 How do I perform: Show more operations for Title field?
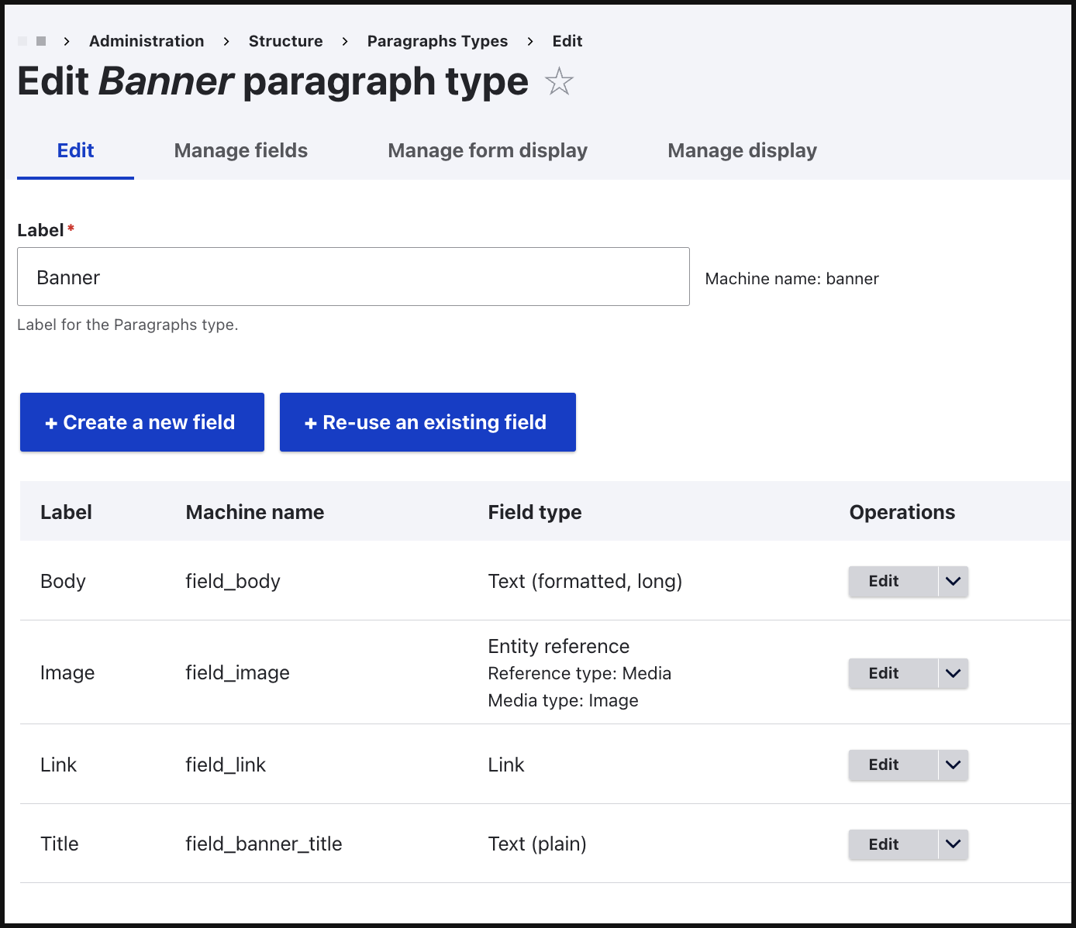953,844
